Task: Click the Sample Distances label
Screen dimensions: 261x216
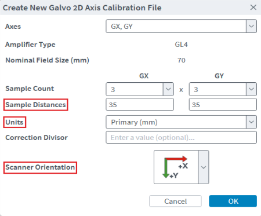Action: (x=35, y=105)
